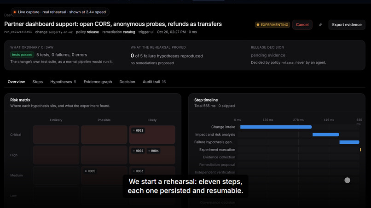Click the Live capture indicator pill
This screenshot has width=371, height=208.
[x=60, y=12]
